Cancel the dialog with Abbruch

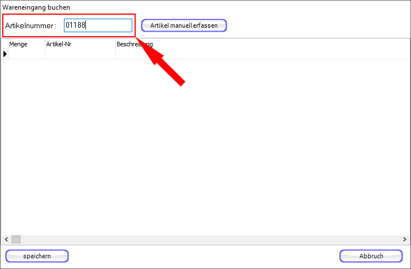[x=371, y=256]
